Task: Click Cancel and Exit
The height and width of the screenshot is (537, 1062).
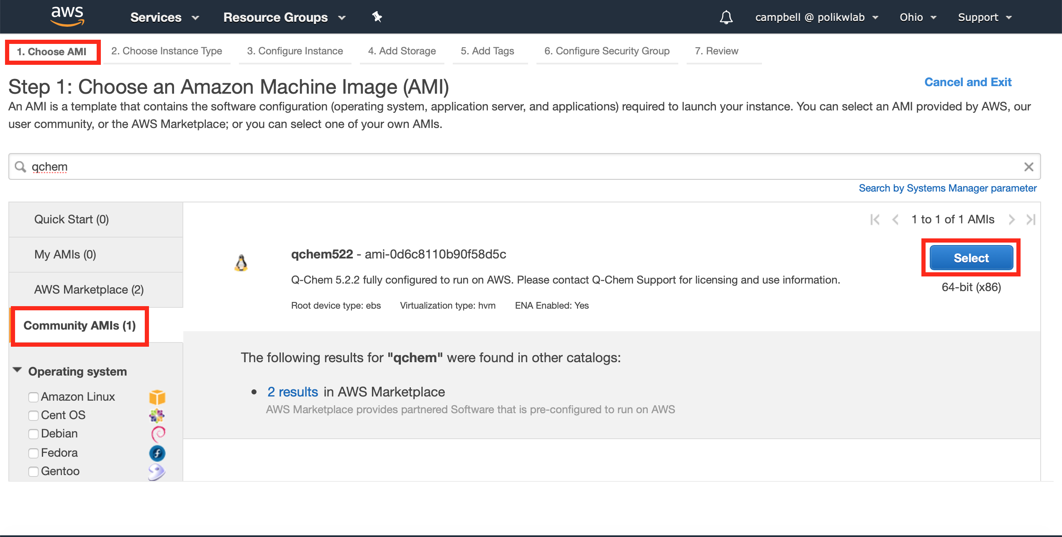Action: point(967,82)
